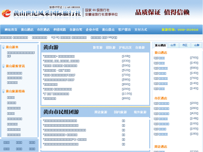Viewport: 203px width, 152px height.
Task: Click the 市区酒店 section heading in right column
Action: pyautogui.click(x=161, y=98)
